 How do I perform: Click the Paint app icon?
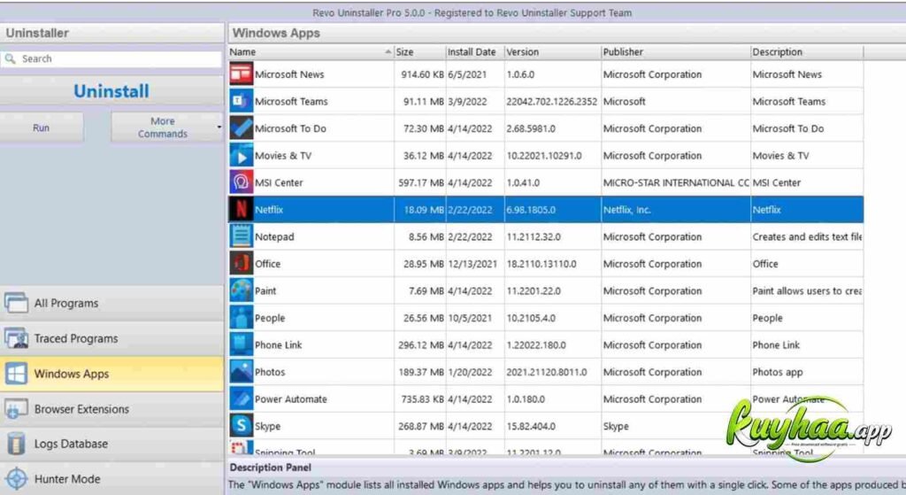pos(241,290)
